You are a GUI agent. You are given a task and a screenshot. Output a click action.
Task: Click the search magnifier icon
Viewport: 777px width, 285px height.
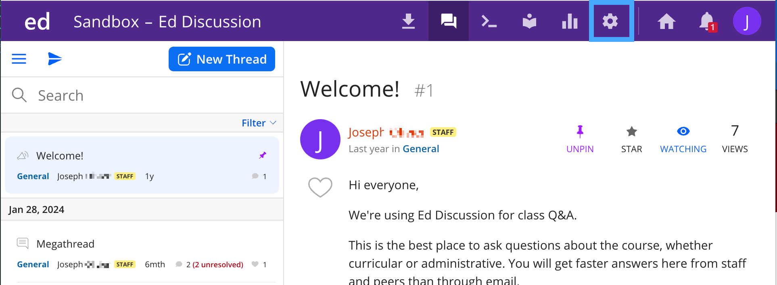point(19,95)
